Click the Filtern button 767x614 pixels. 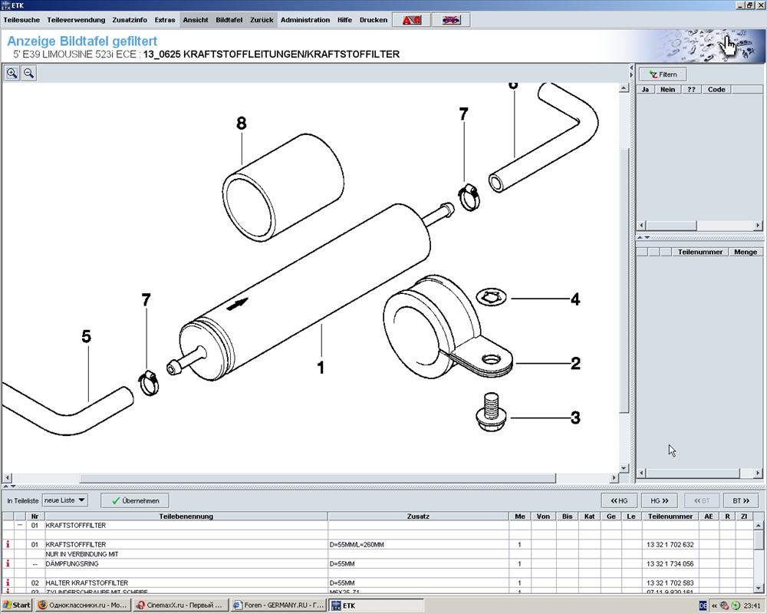tap(663, 74)
